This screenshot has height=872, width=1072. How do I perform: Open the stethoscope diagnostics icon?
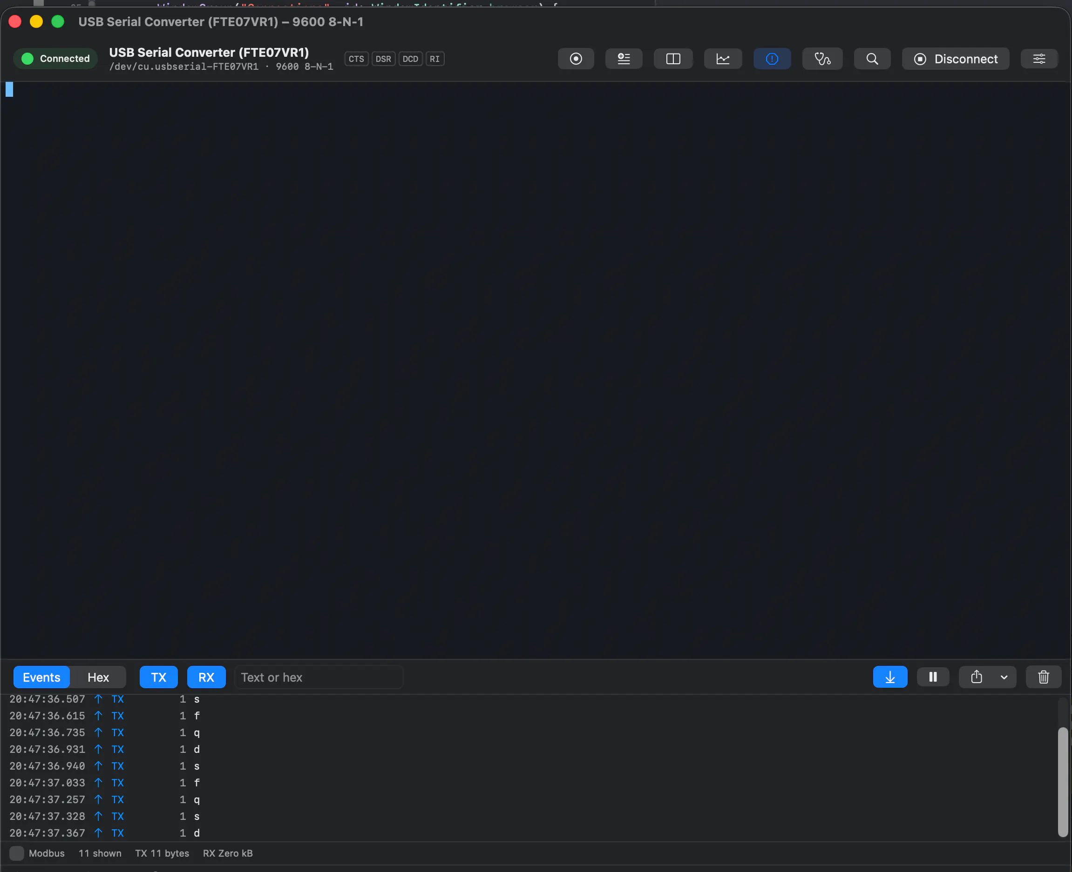point(822,59)
